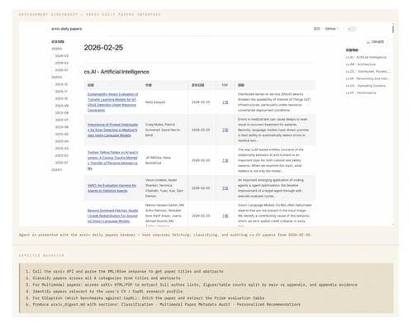Image resolution: width=413 pixels, height=323 pixels.
Task: Toggle the dark mode switch in header
Action: [x=351, y=29]
